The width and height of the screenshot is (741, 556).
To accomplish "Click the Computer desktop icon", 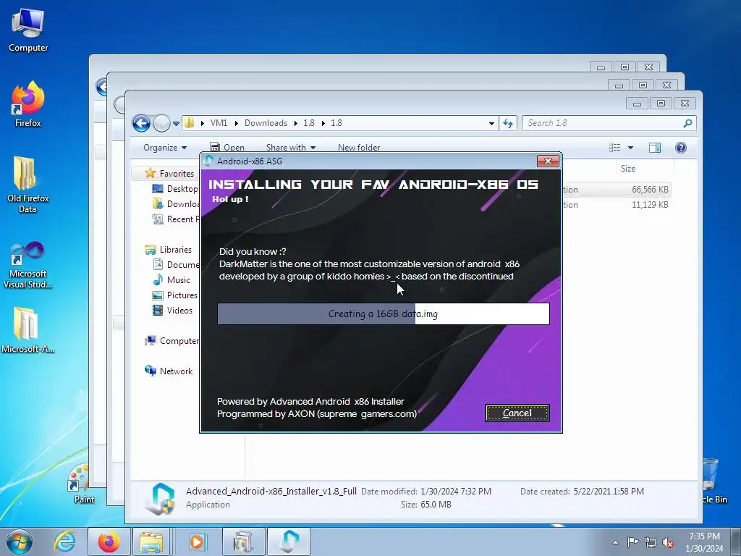I will point(28,30).
